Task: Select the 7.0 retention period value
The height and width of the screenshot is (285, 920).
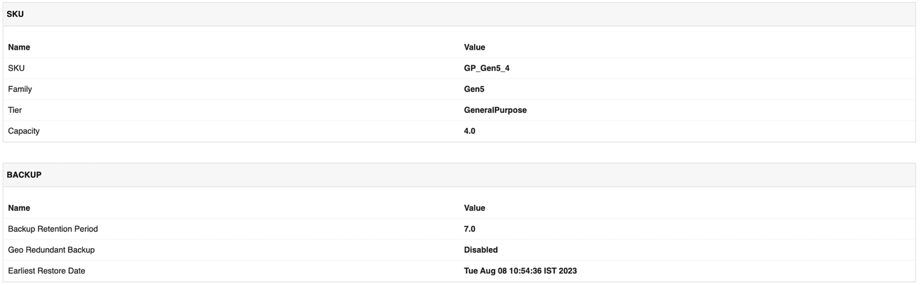Action: tap(470, 229)
